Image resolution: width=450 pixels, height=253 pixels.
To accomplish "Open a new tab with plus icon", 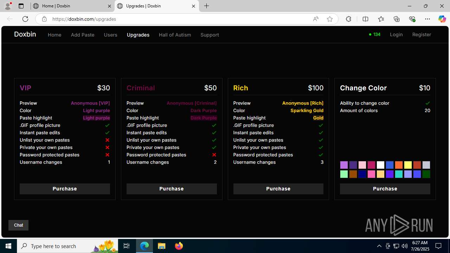I will (207, 6).
